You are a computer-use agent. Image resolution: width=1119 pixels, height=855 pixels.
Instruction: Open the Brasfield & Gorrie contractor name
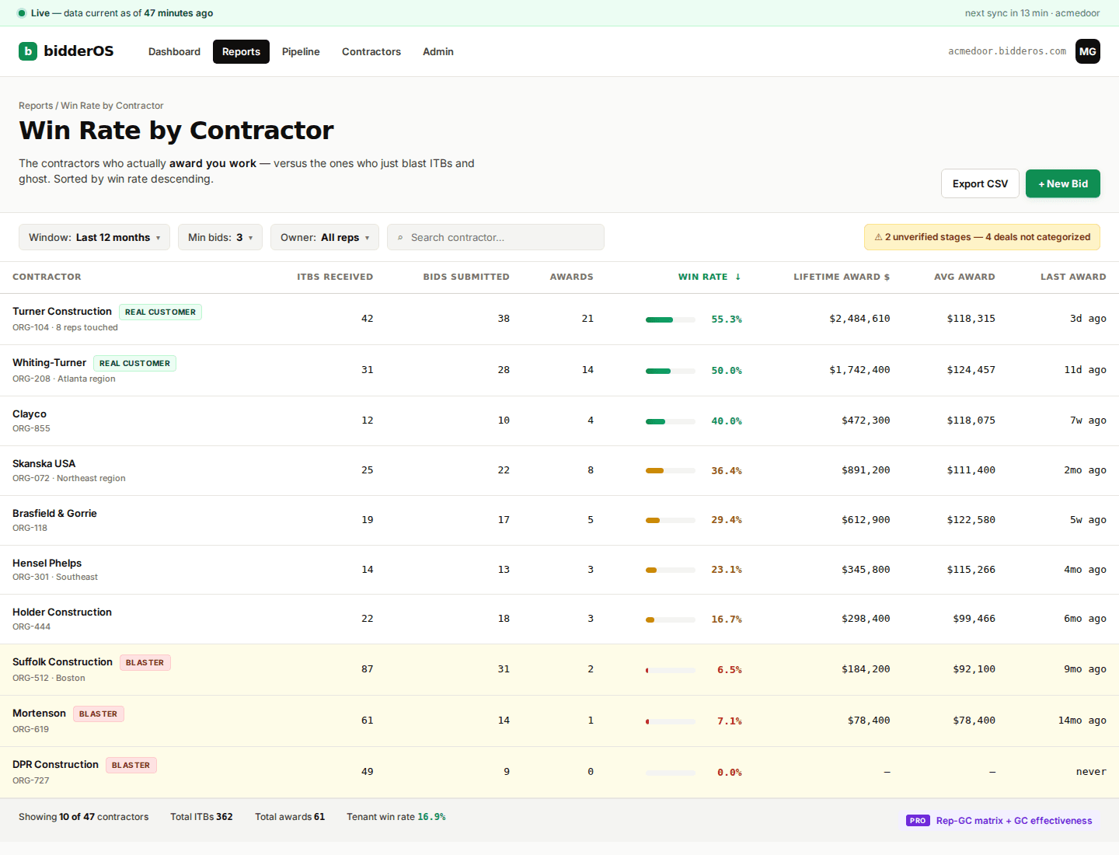pyautogui.click(x=54, y=514)
